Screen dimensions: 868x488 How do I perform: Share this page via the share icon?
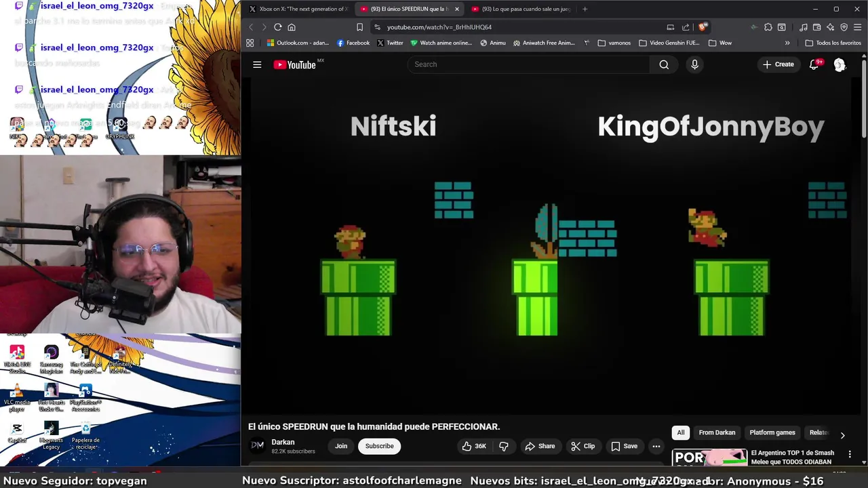coord(686,27)
